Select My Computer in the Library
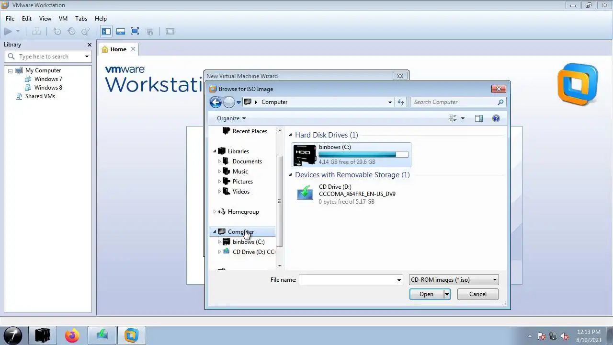 click(43, 70)
